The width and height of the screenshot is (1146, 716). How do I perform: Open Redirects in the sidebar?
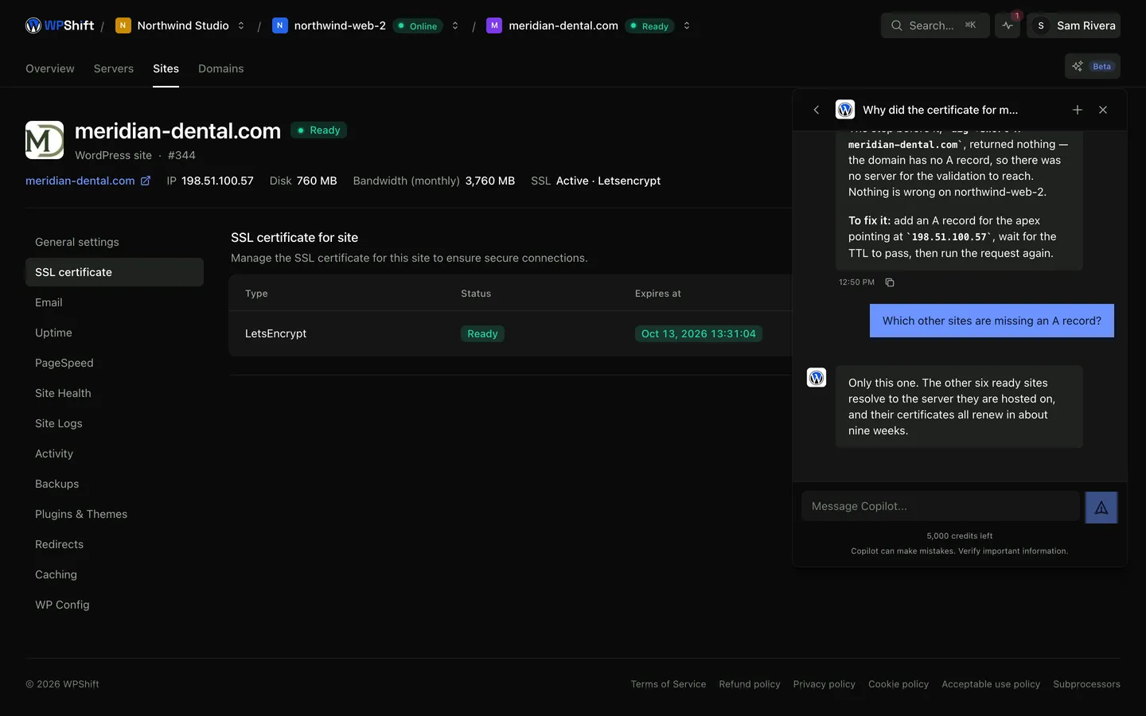pos(115,544)
